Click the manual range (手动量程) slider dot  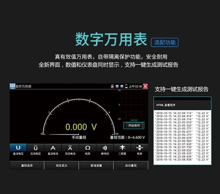coord(78,134)
